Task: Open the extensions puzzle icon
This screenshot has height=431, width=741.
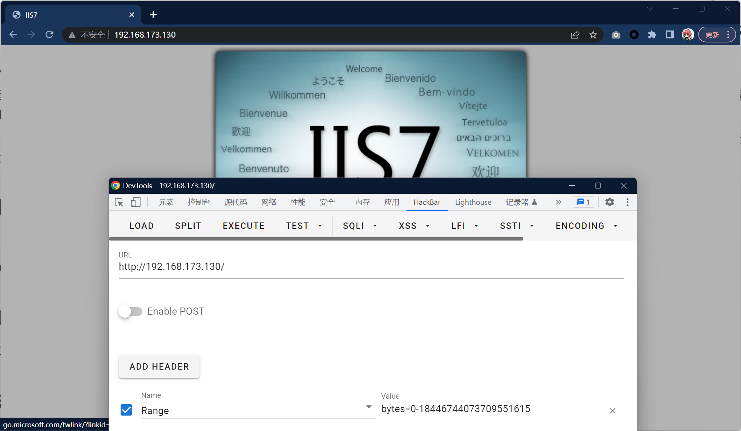Action: [x=652, y=35]
